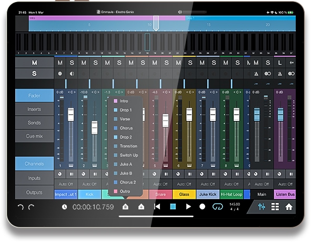Open the home page icon
The image size is (311, 242).
tap(289, 207)
